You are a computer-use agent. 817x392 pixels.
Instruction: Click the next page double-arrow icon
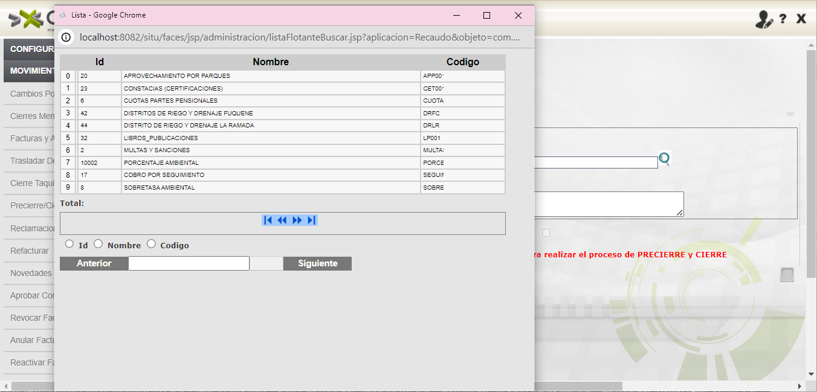tap(297, 220)
